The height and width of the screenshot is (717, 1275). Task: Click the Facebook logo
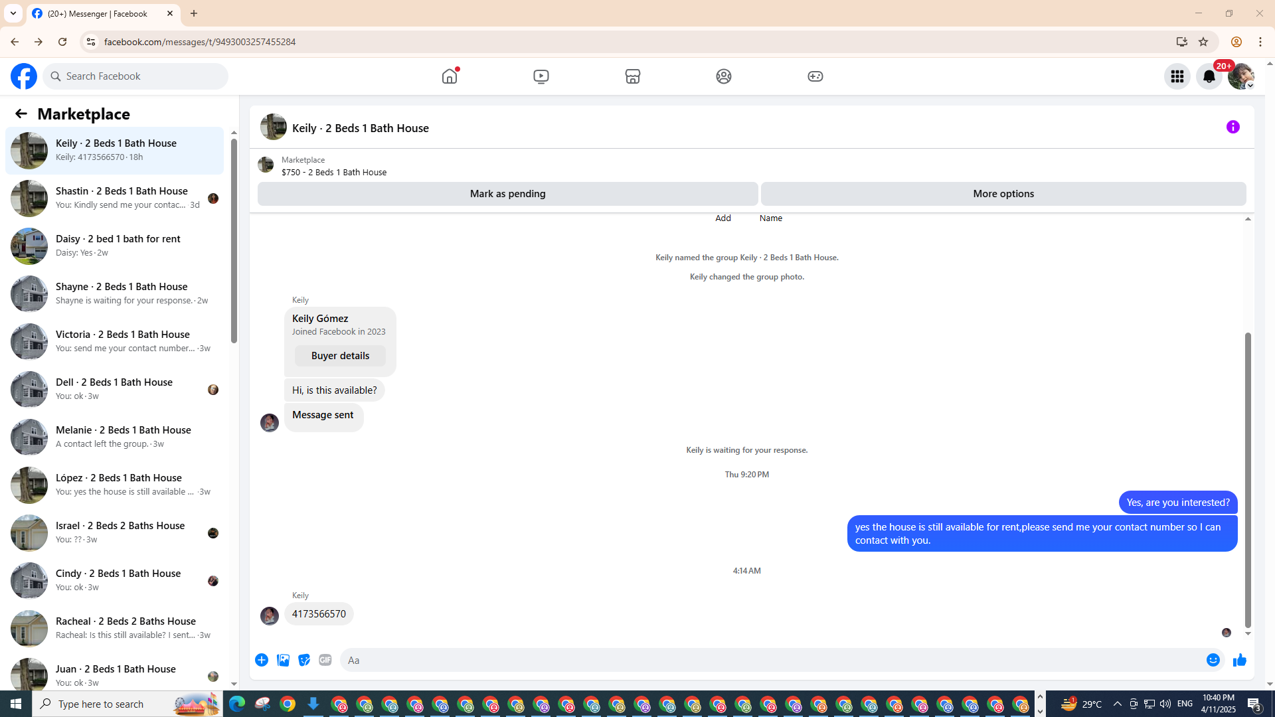tap(24, 76)
